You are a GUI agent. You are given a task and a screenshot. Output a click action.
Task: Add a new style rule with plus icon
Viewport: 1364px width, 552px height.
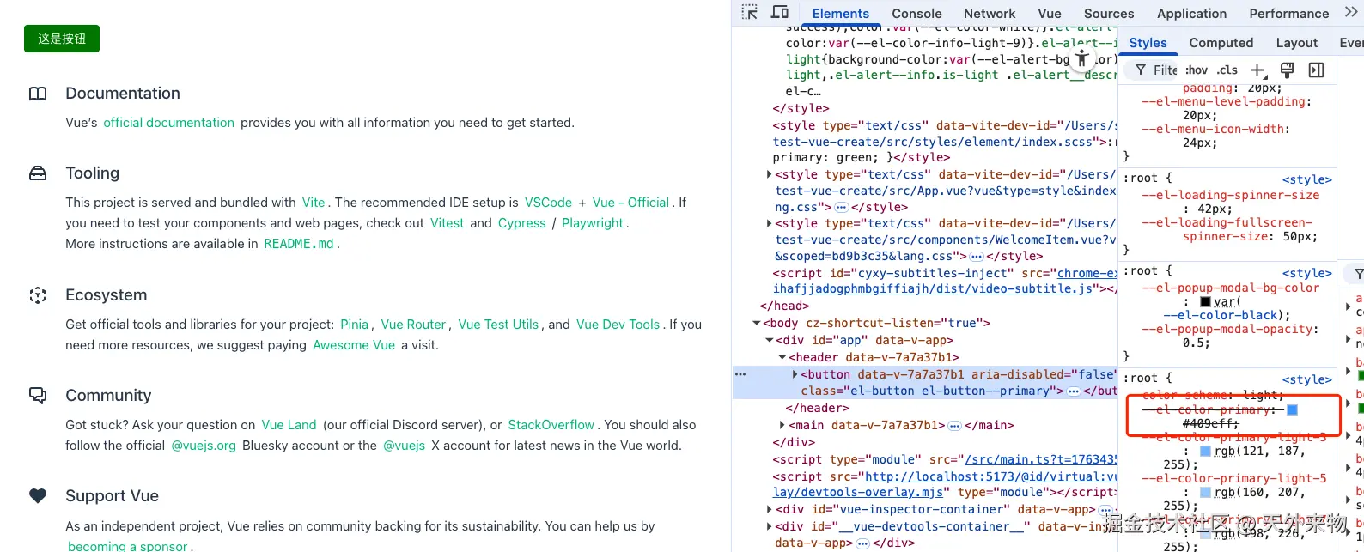pos(1257,70)
